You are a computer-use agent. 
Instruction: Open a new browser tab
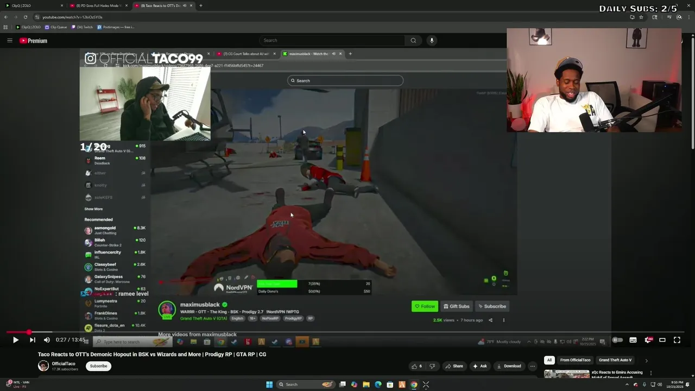point(201,5)
